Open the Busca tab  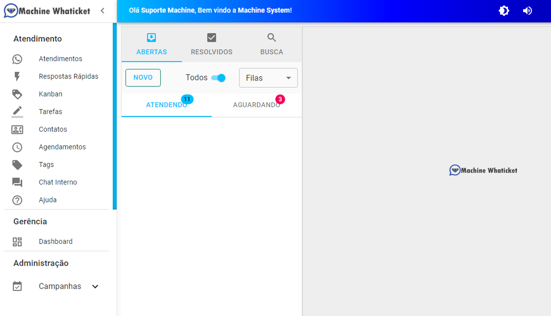pos(271,44)
